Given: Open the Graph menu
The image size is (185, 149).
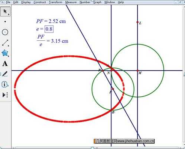Looking at the screenshot, I should coord(97,2).
